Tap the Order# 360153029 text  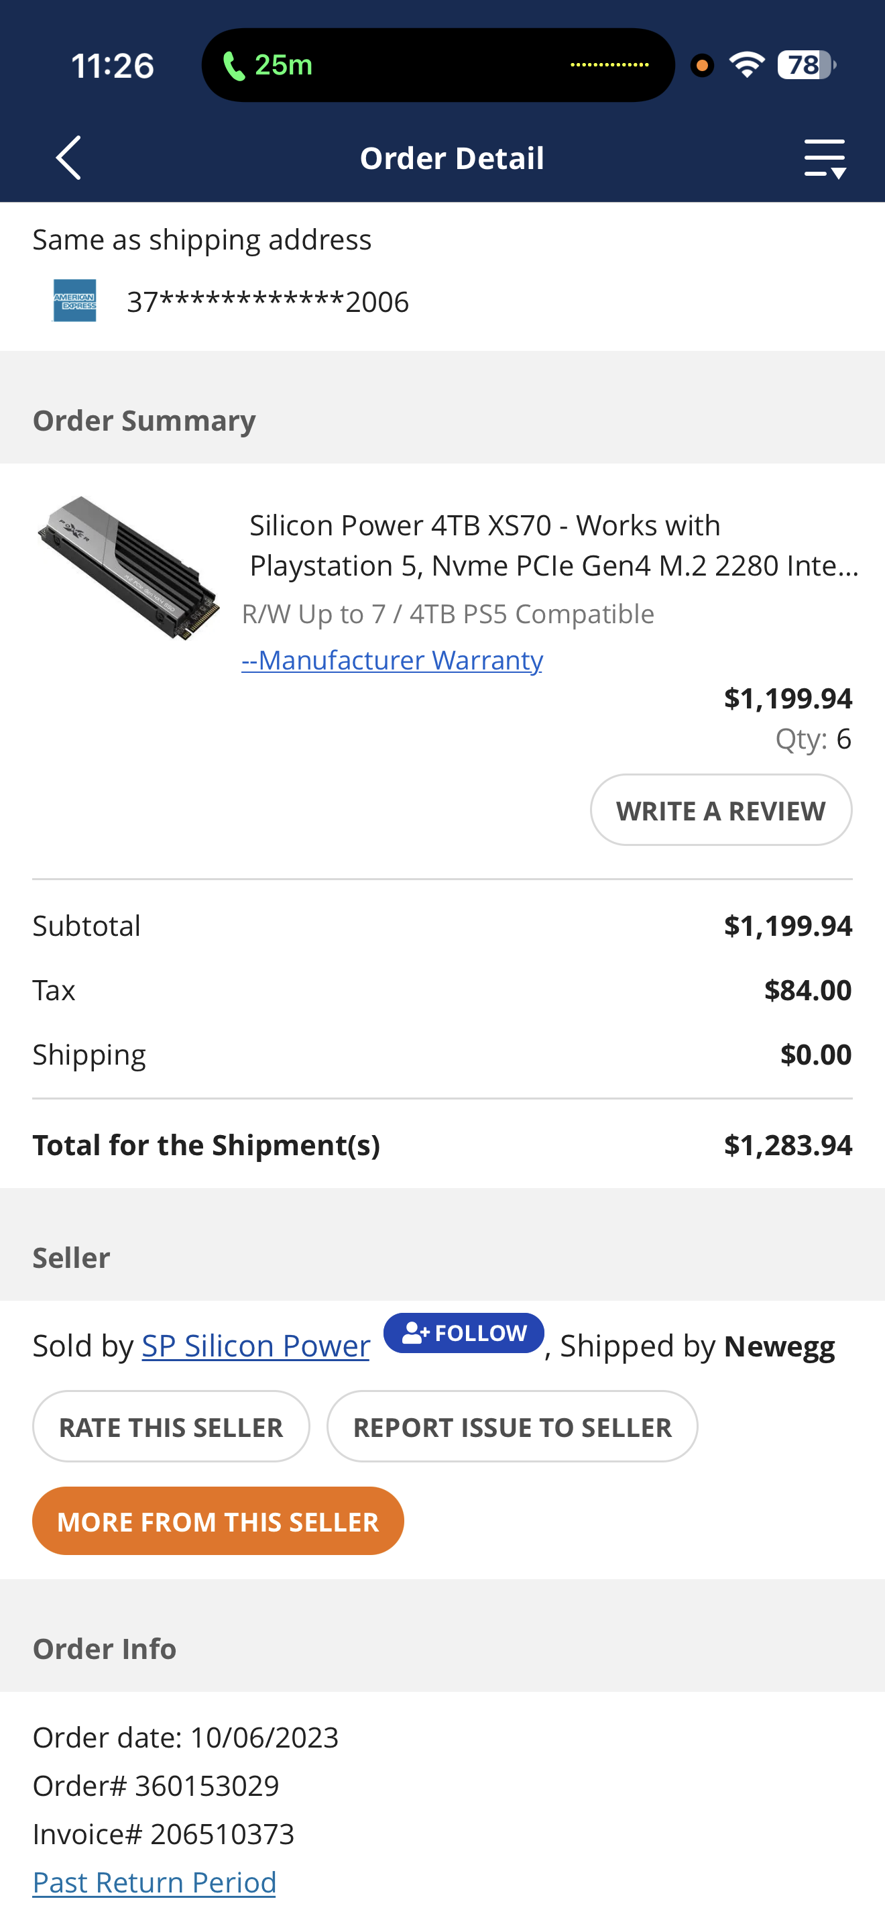pyautogui.click(x=156, y=1785)
